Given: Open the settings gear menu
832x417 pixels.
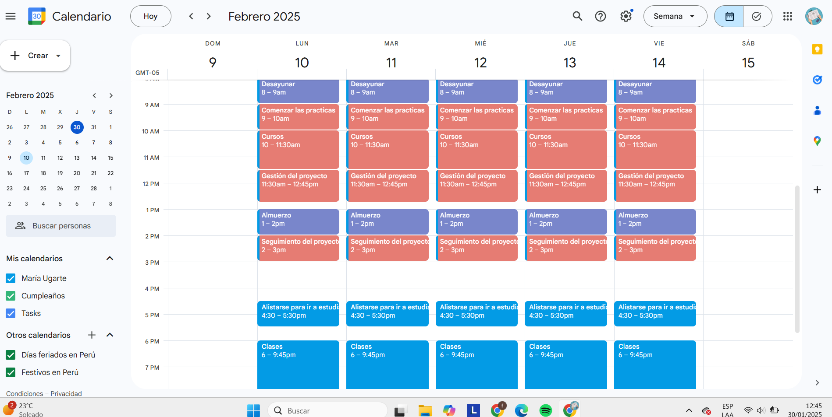Looking at the screenshot, I should (626, 16).
